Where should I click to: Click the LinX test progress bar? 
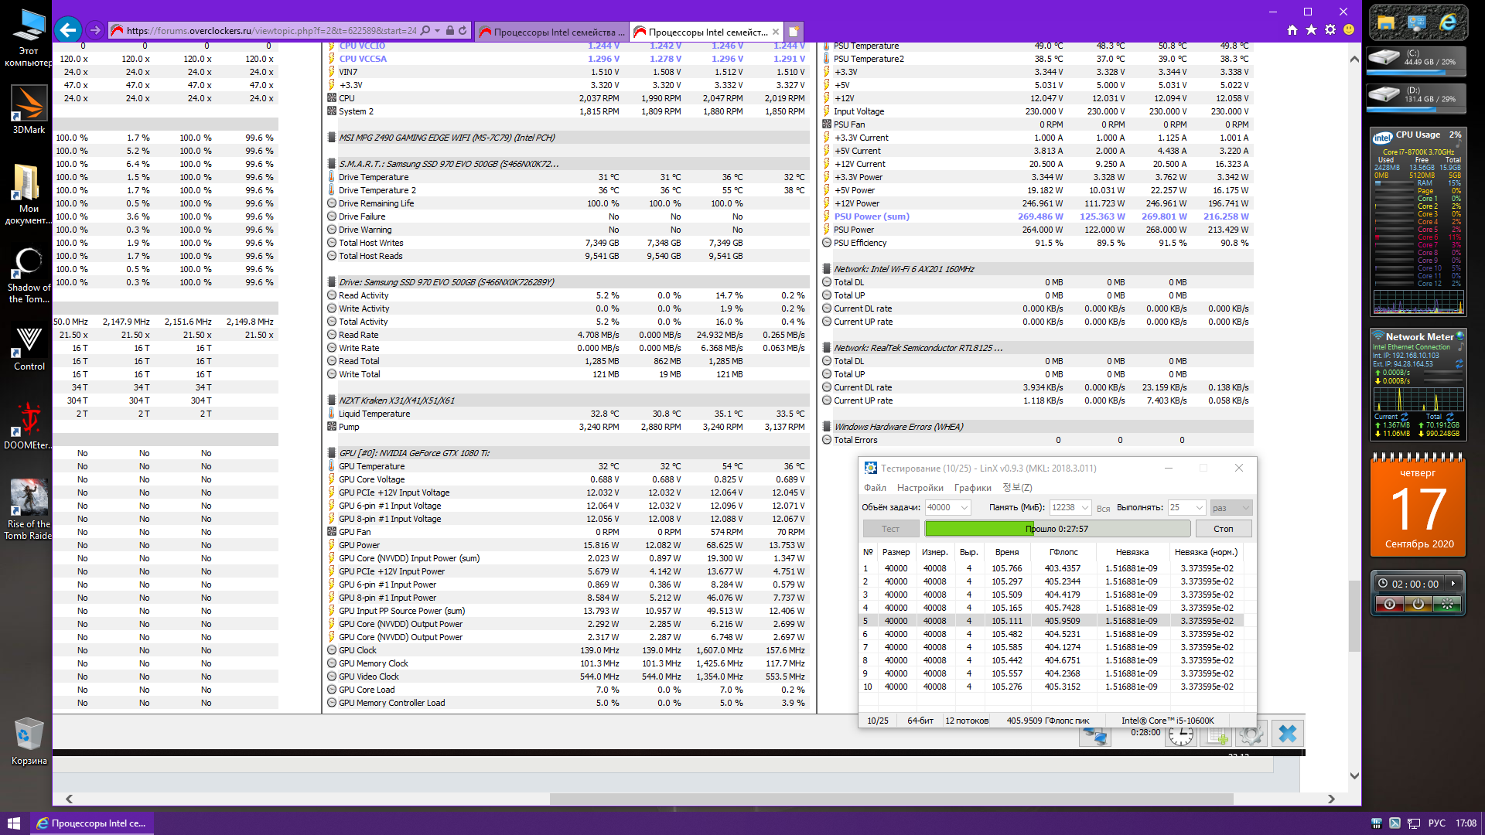pyautogui.click(x=1057, y=529)
